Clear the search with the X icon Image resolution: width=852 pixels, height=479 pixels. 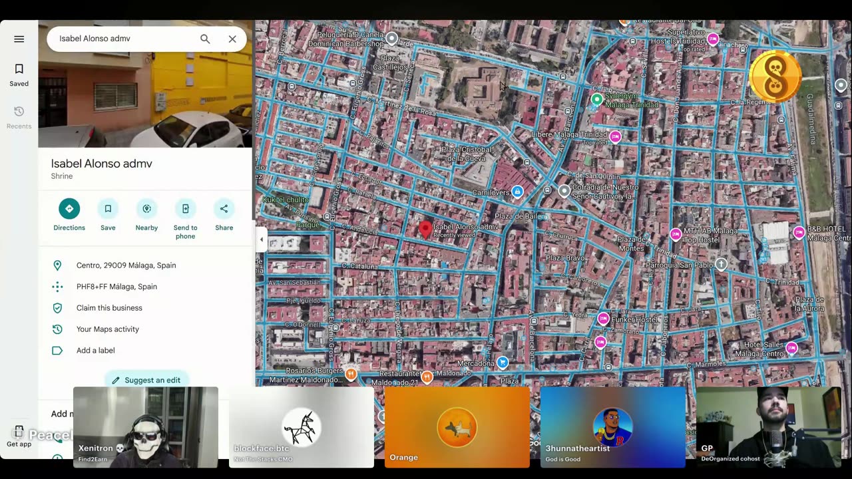(232, 39)
